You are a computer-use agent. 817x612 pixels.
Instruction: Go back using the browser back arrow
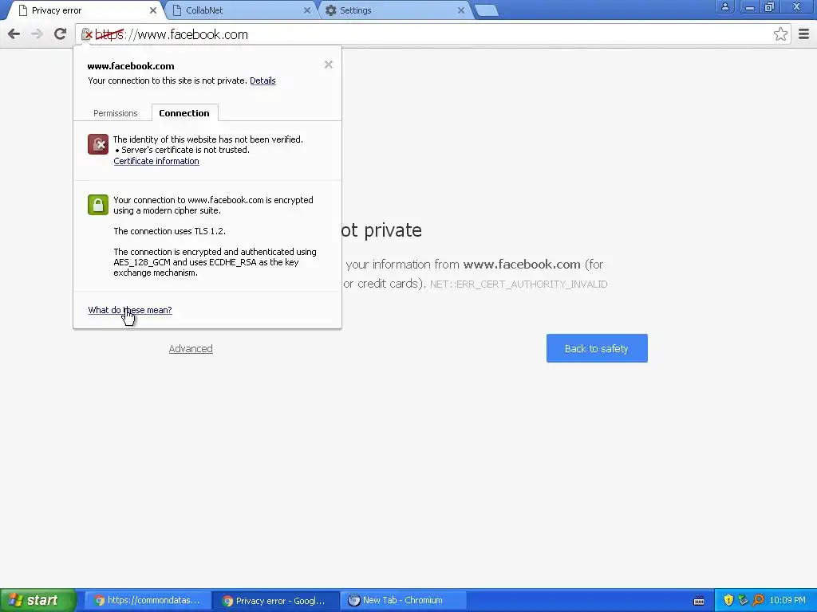[x=14, y=34]
